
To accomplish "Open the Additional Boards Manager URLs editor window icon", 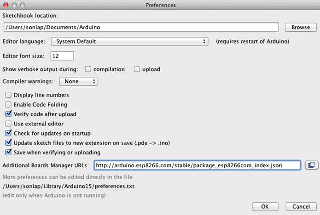I will 311,165.
